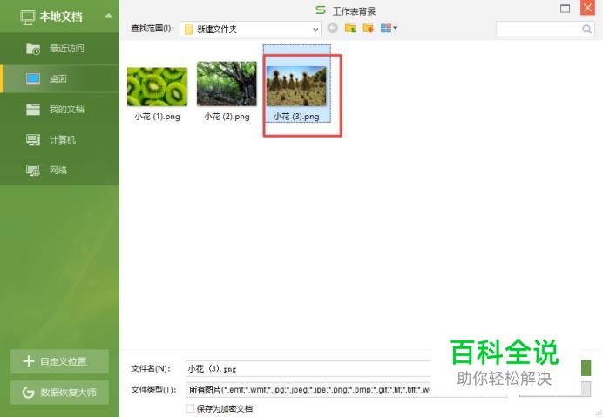Maximize the 工作表背景 dialog
This screenshot has height=417, width=603.
(x=565, y=9)
